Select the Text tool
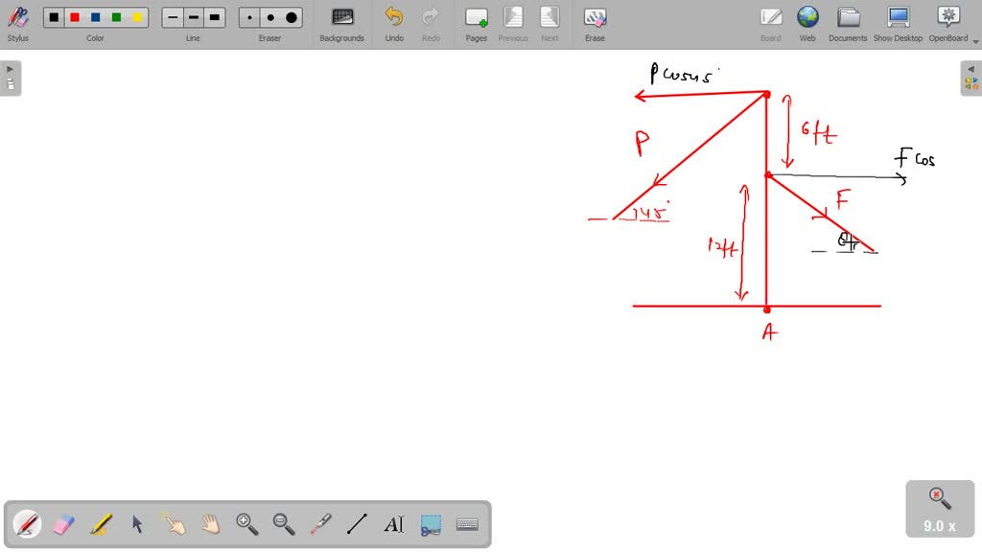The height and width of the screenshot is (552, 982). (x=393, y=524)
